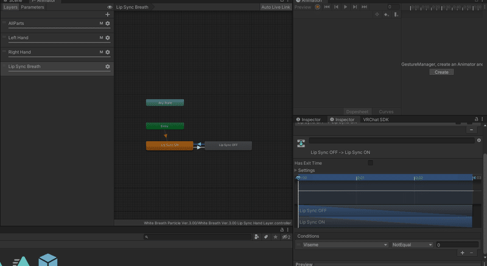Remove condition with minus button
This screenshot has width=487, height=266.
[471, 253]
